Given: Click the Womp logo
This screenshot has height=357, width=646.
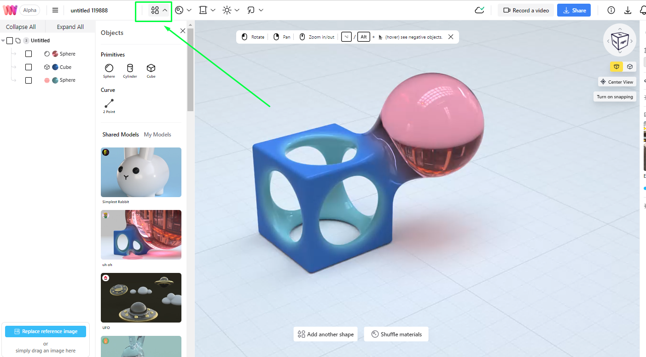Looking at the screenshot, I should [x=10, y=10].
